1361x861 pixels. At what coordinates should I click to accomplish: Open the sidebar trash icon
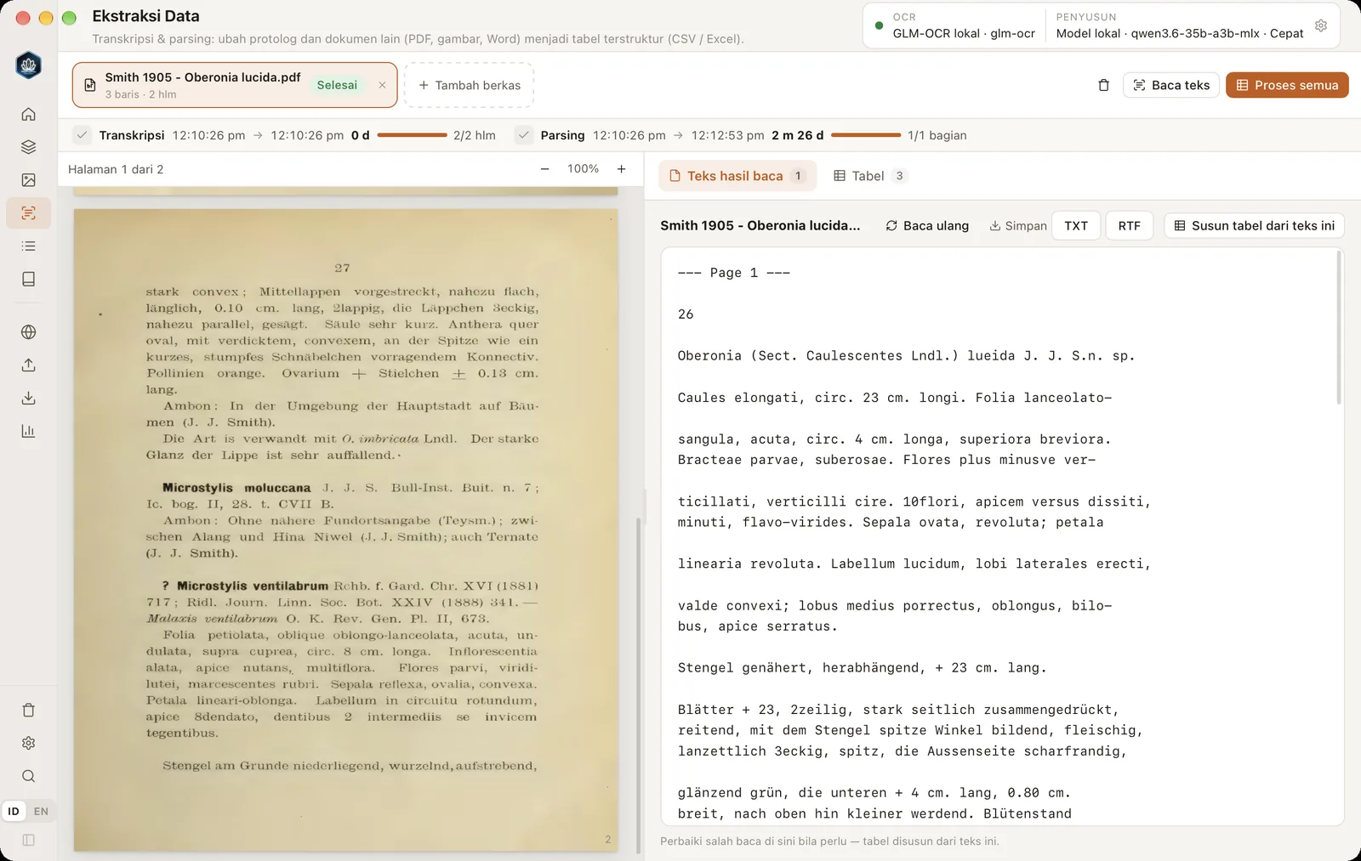(x=28, y=711)
